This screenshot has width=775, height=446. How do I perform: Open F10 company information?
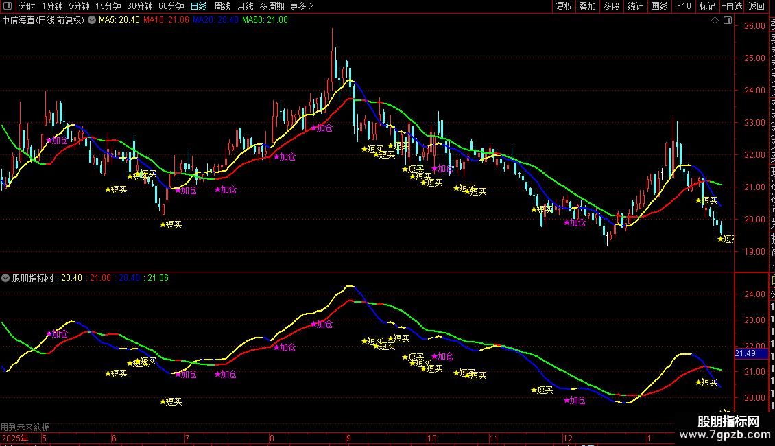tap(684, 6)
